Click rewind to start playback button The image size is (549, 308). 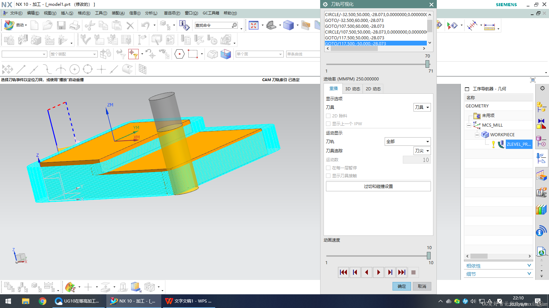(x=343, y=272)
